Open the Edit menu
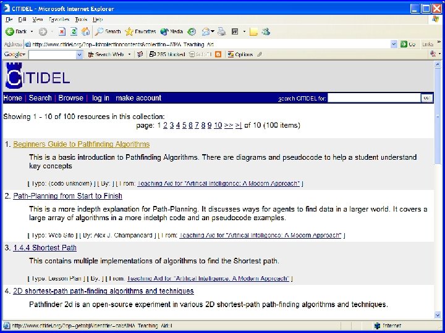Screen dimensions: 445x333 pos(22,20)
